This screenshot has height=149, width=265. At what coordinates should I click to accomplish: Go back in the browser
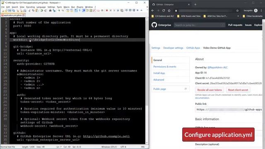tap(153, 10)
